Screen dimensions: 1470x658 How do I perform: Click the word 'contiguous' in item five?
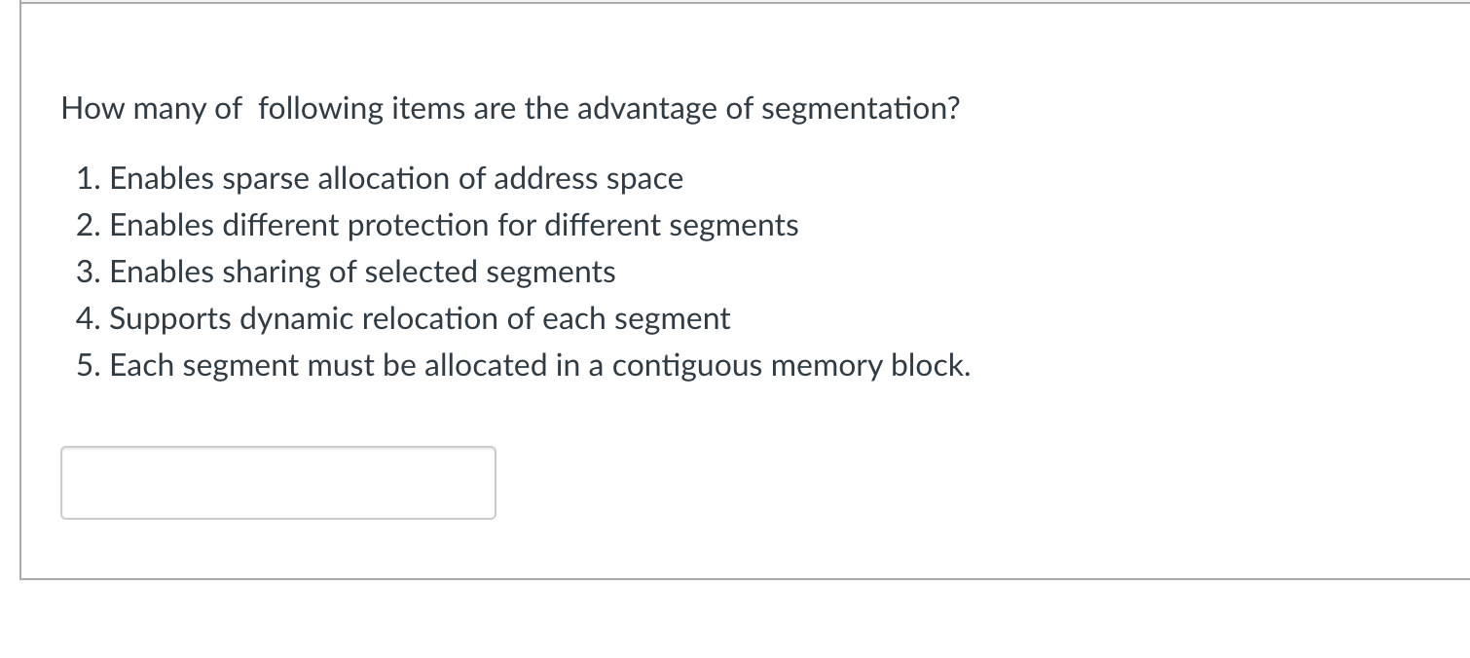687,366
